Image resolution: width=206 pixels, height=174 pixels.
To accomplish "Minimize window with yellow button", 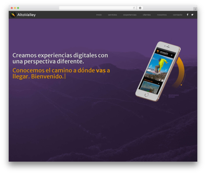I will click(15, 8).
